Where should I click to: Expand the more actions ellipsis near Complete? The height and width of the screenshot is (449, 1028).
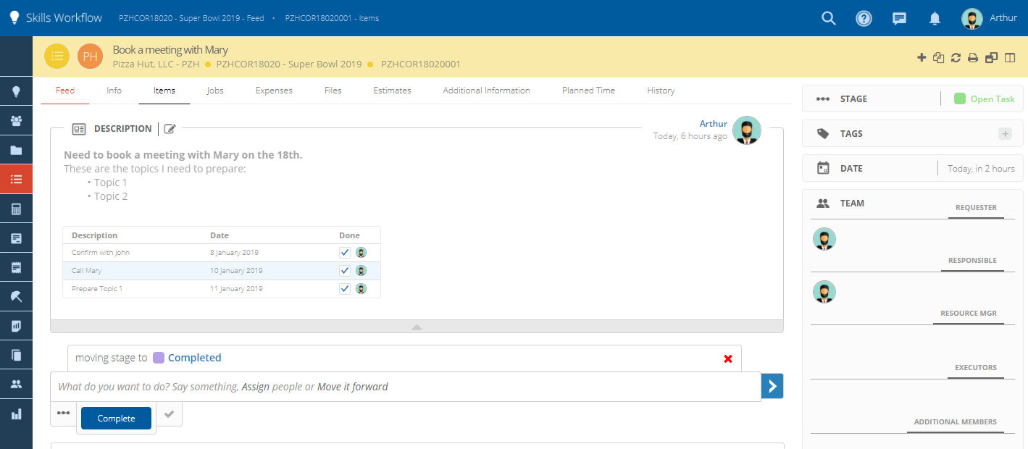point(63,413)
